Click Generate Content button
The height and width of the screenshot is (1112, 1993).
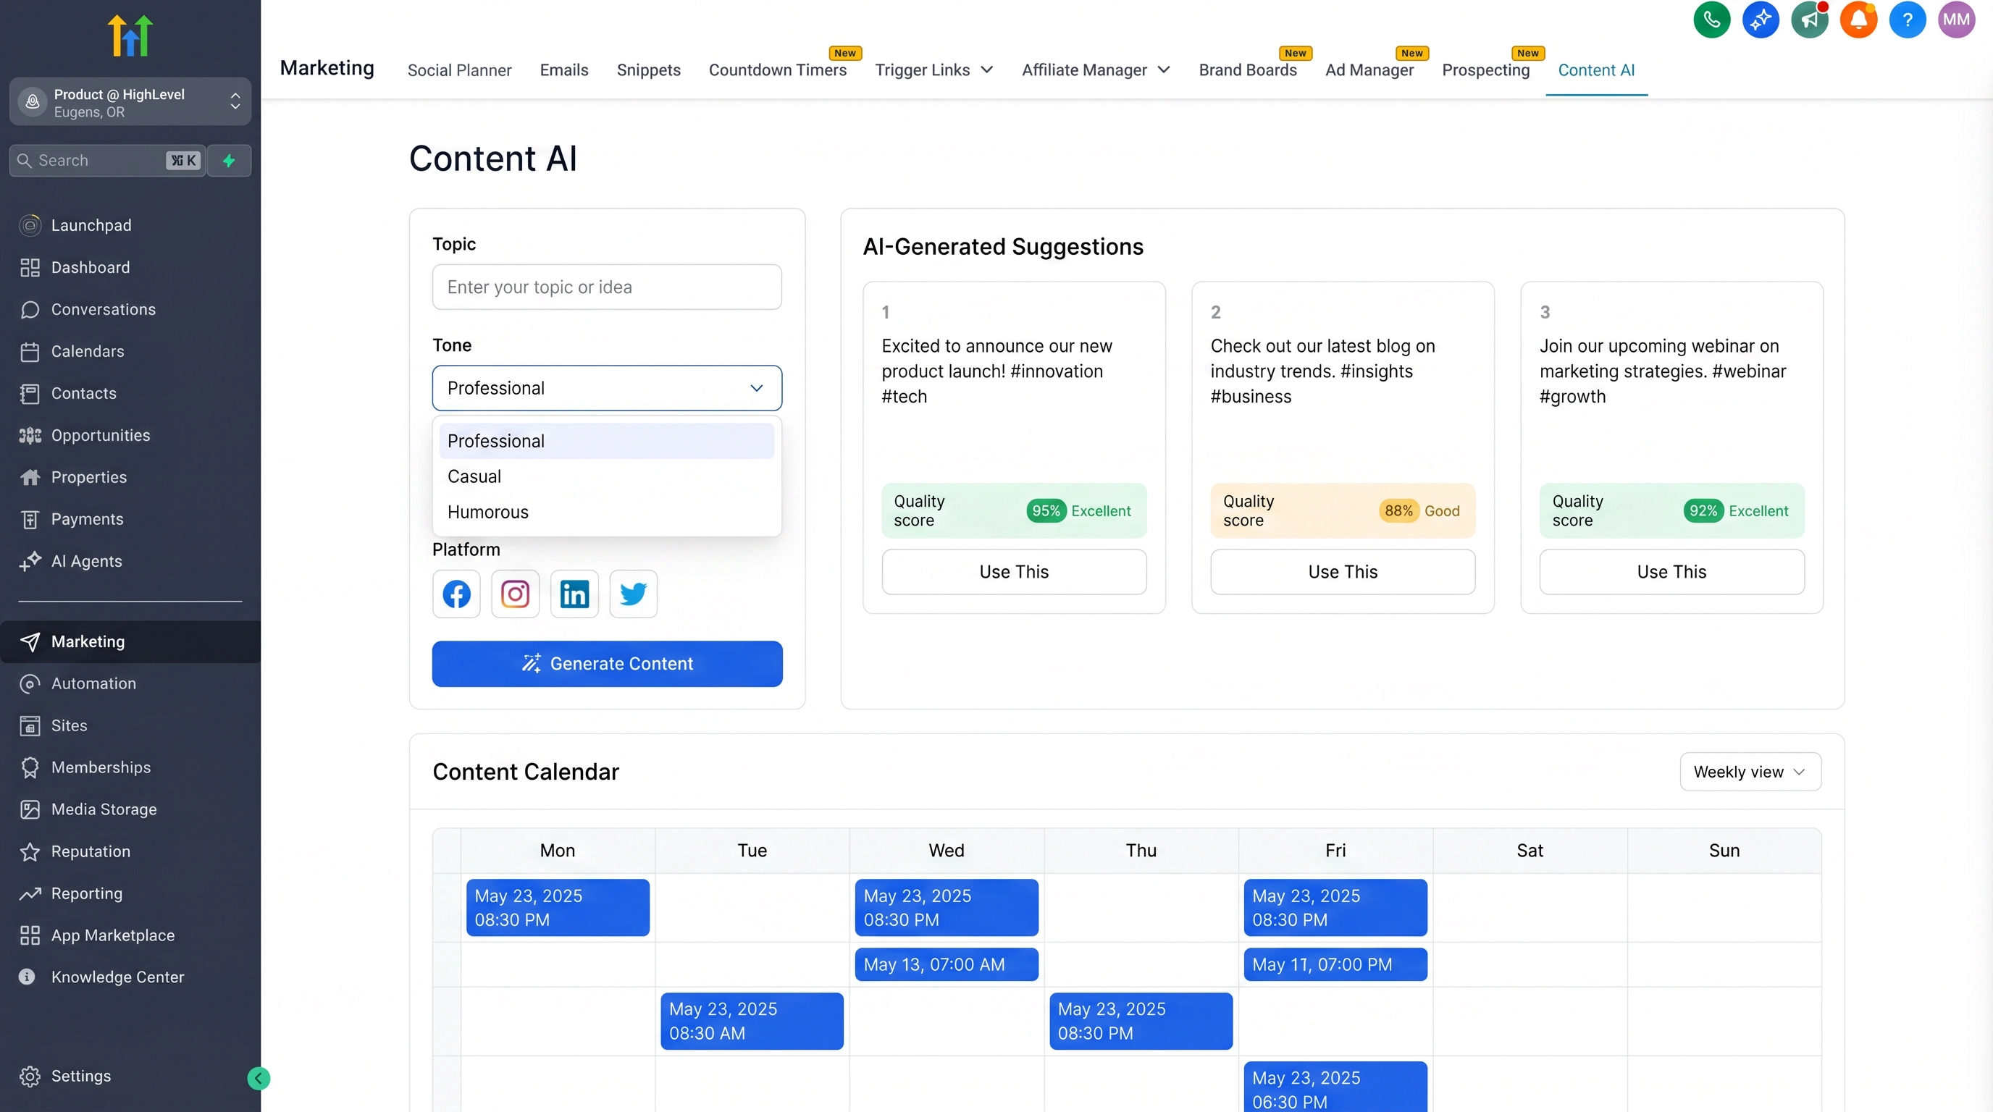608,663
